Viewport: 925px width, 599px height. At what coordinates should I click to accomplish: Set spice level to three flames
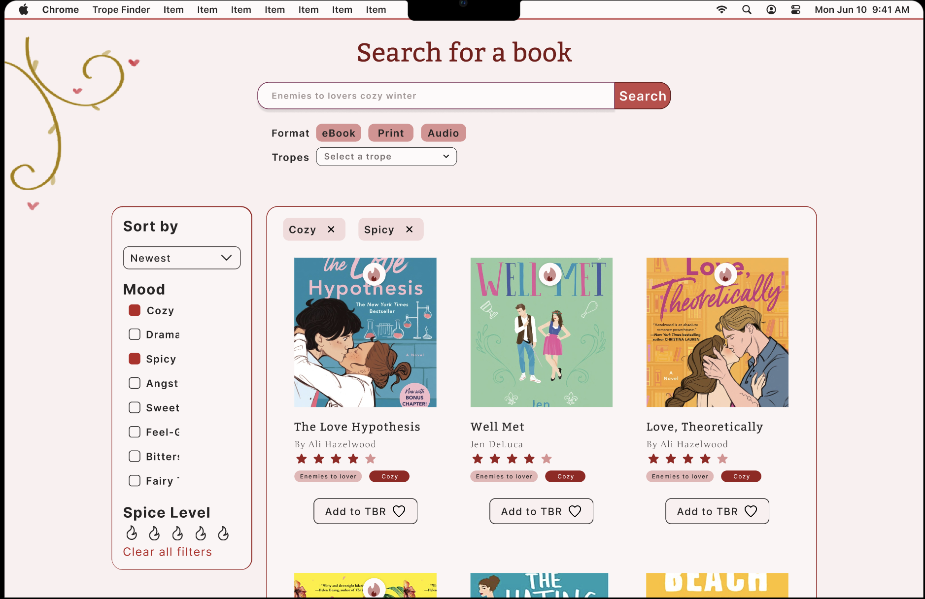pyautogui.click(x=177, y=533)
